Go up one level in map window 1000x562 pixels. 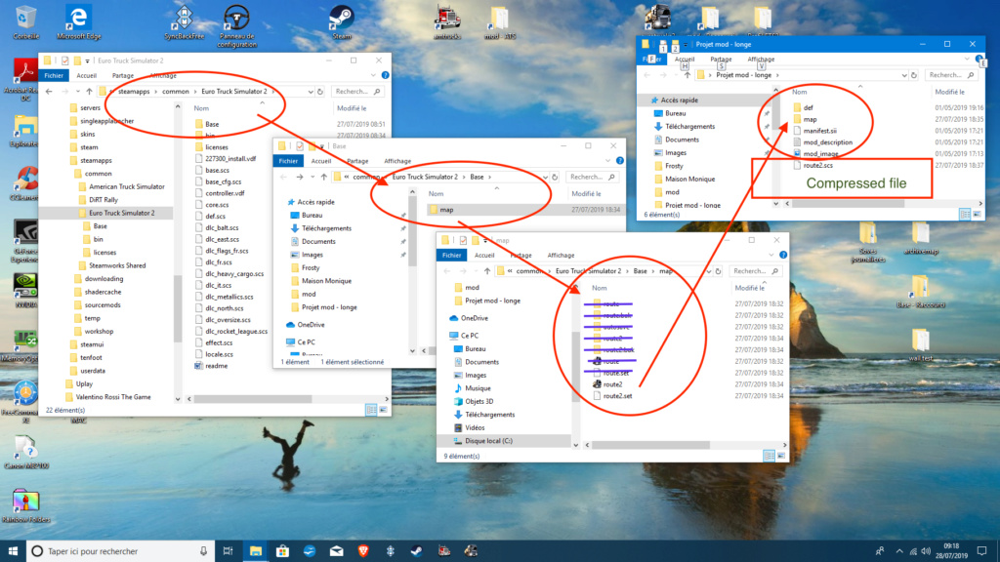[x=487, y=271]
